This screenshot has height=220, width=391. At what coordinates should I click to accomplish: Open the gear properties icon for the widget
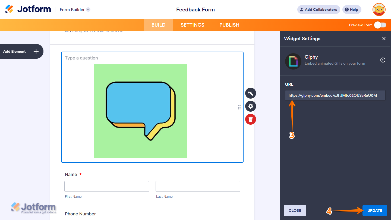click(250, 106)
